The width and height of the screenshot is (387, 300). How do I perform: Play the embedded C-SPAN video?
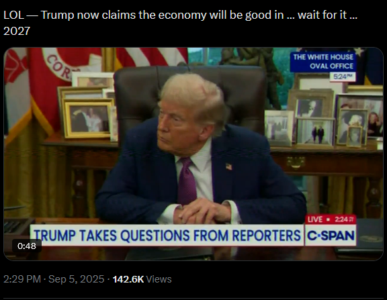click(x=193, y=154)
